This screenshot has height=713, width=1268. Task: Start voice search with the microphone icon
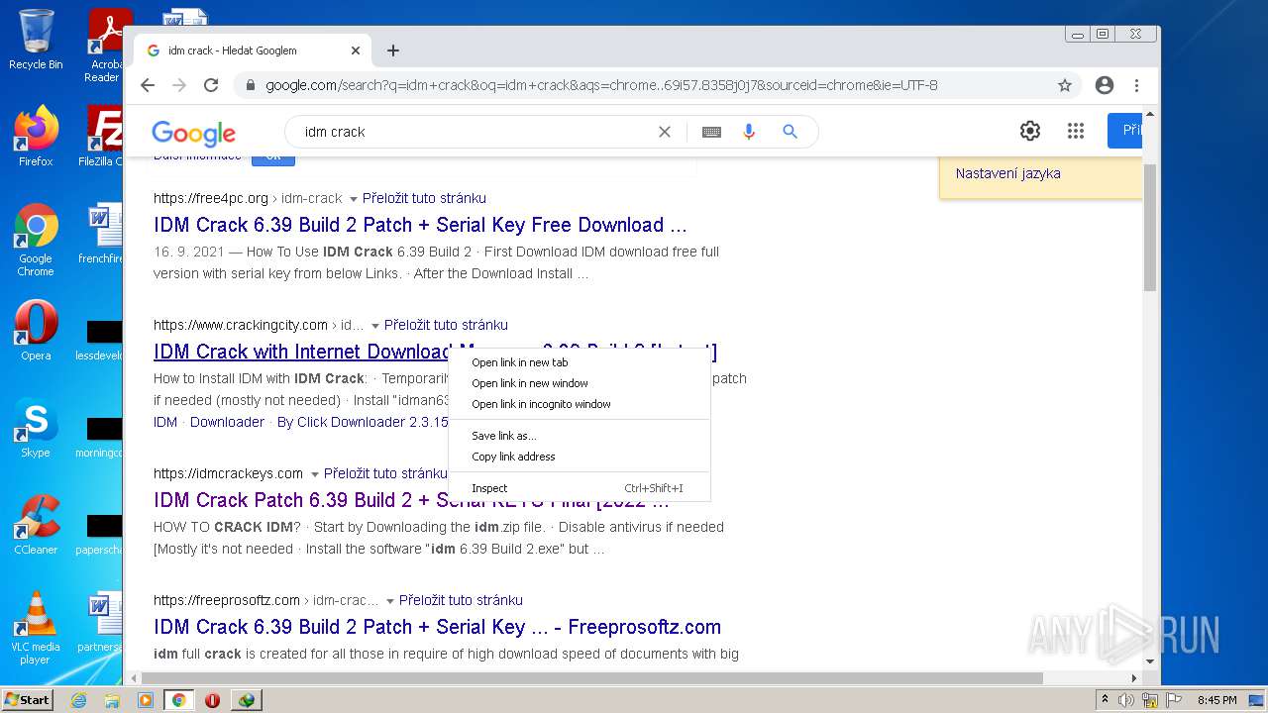point(749,132)
